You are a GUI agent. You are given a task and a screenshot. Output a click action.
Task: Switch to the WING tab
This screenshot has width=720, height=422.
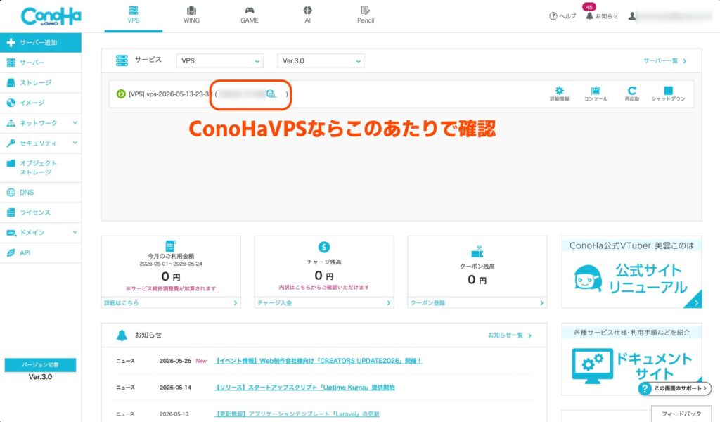[191, 15]
